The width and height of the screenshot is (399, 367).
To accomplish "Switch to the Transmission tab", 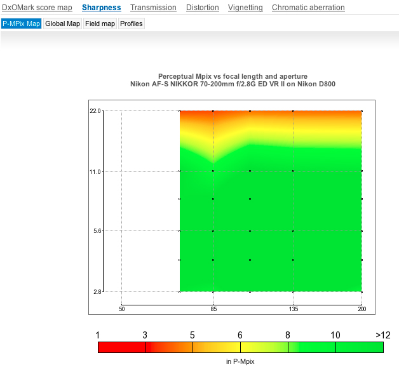I will (x=153, y=8).
